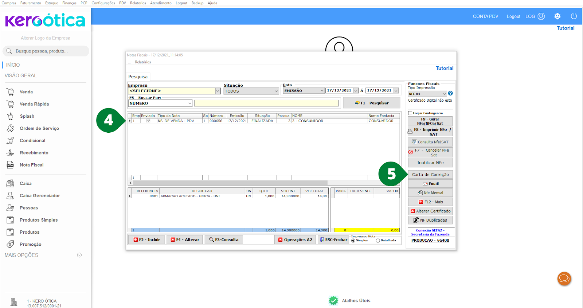583x308 pixels.
Task: Click the Nfe Mensal button
Action: click(430, 193)
